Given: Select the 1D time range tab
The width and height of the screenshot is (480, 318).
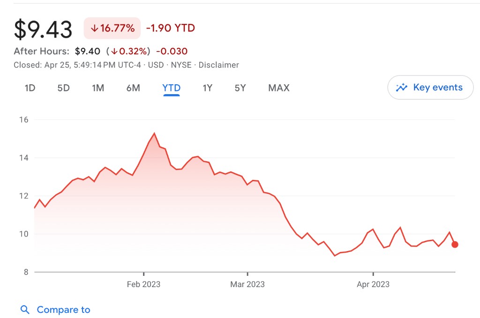Looking at the screenshot, I should (x=30, y=88).
